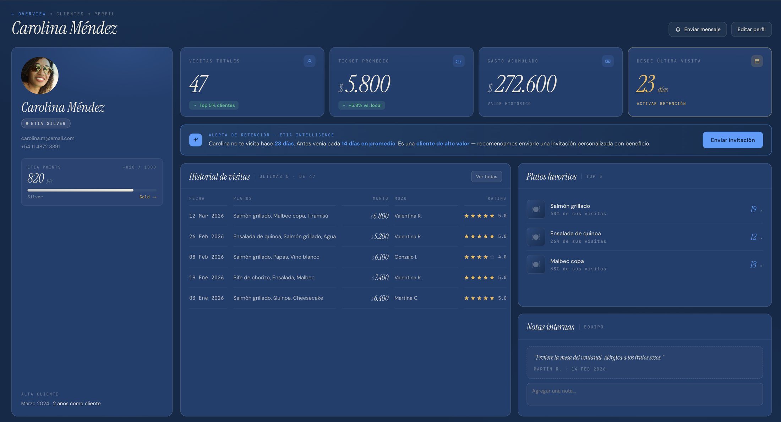Click the plate icon next to Salmón grillado
Screen dimensions: 781x422
coord(536,209)
